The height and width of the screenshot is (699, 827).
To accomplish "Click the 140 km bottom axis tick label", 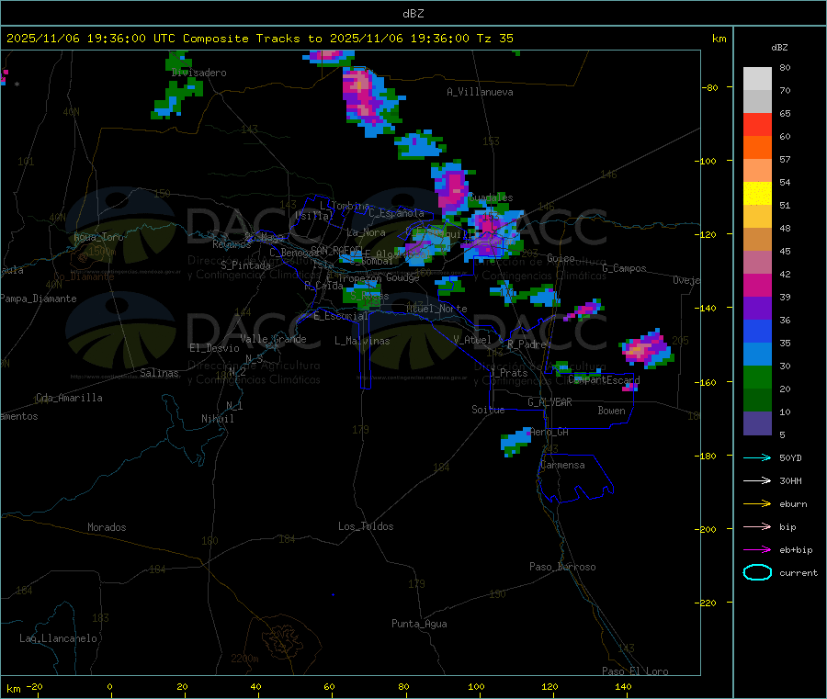I will (623, 686).
